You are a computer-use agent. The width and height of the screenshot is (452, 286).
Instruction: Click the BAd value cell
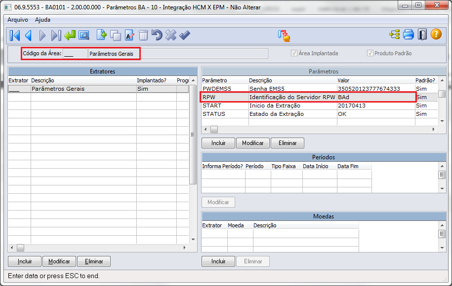tap(376, 97)
